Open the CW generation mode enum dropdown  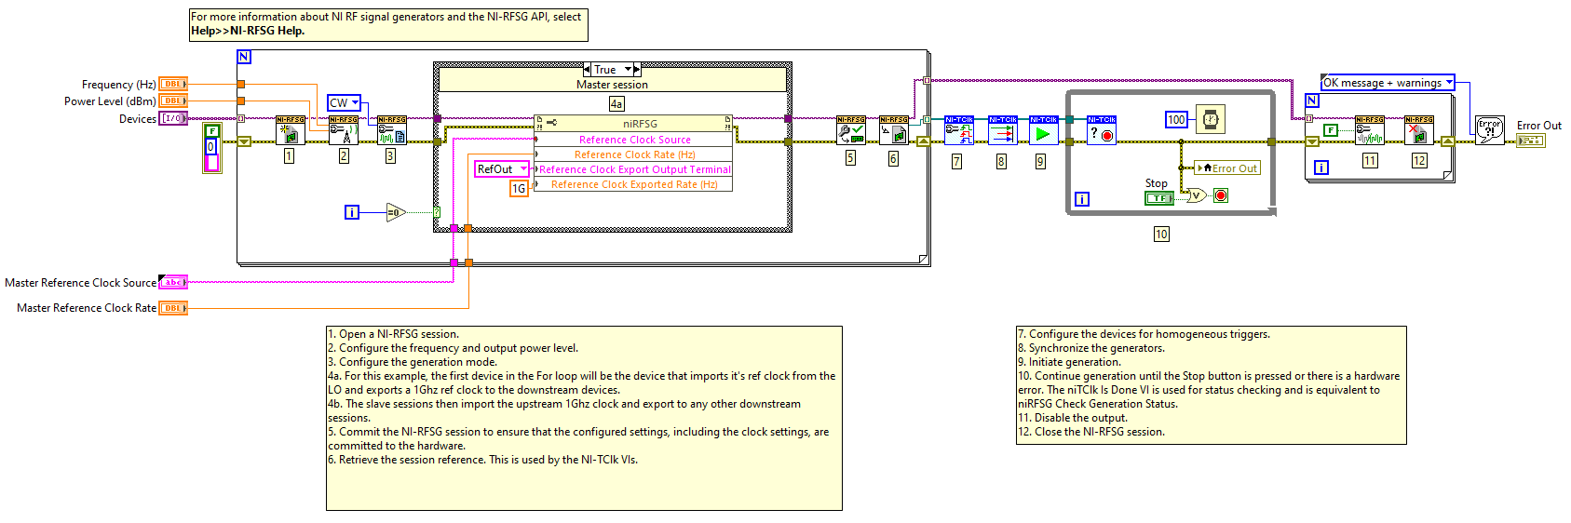click(355, 102)
